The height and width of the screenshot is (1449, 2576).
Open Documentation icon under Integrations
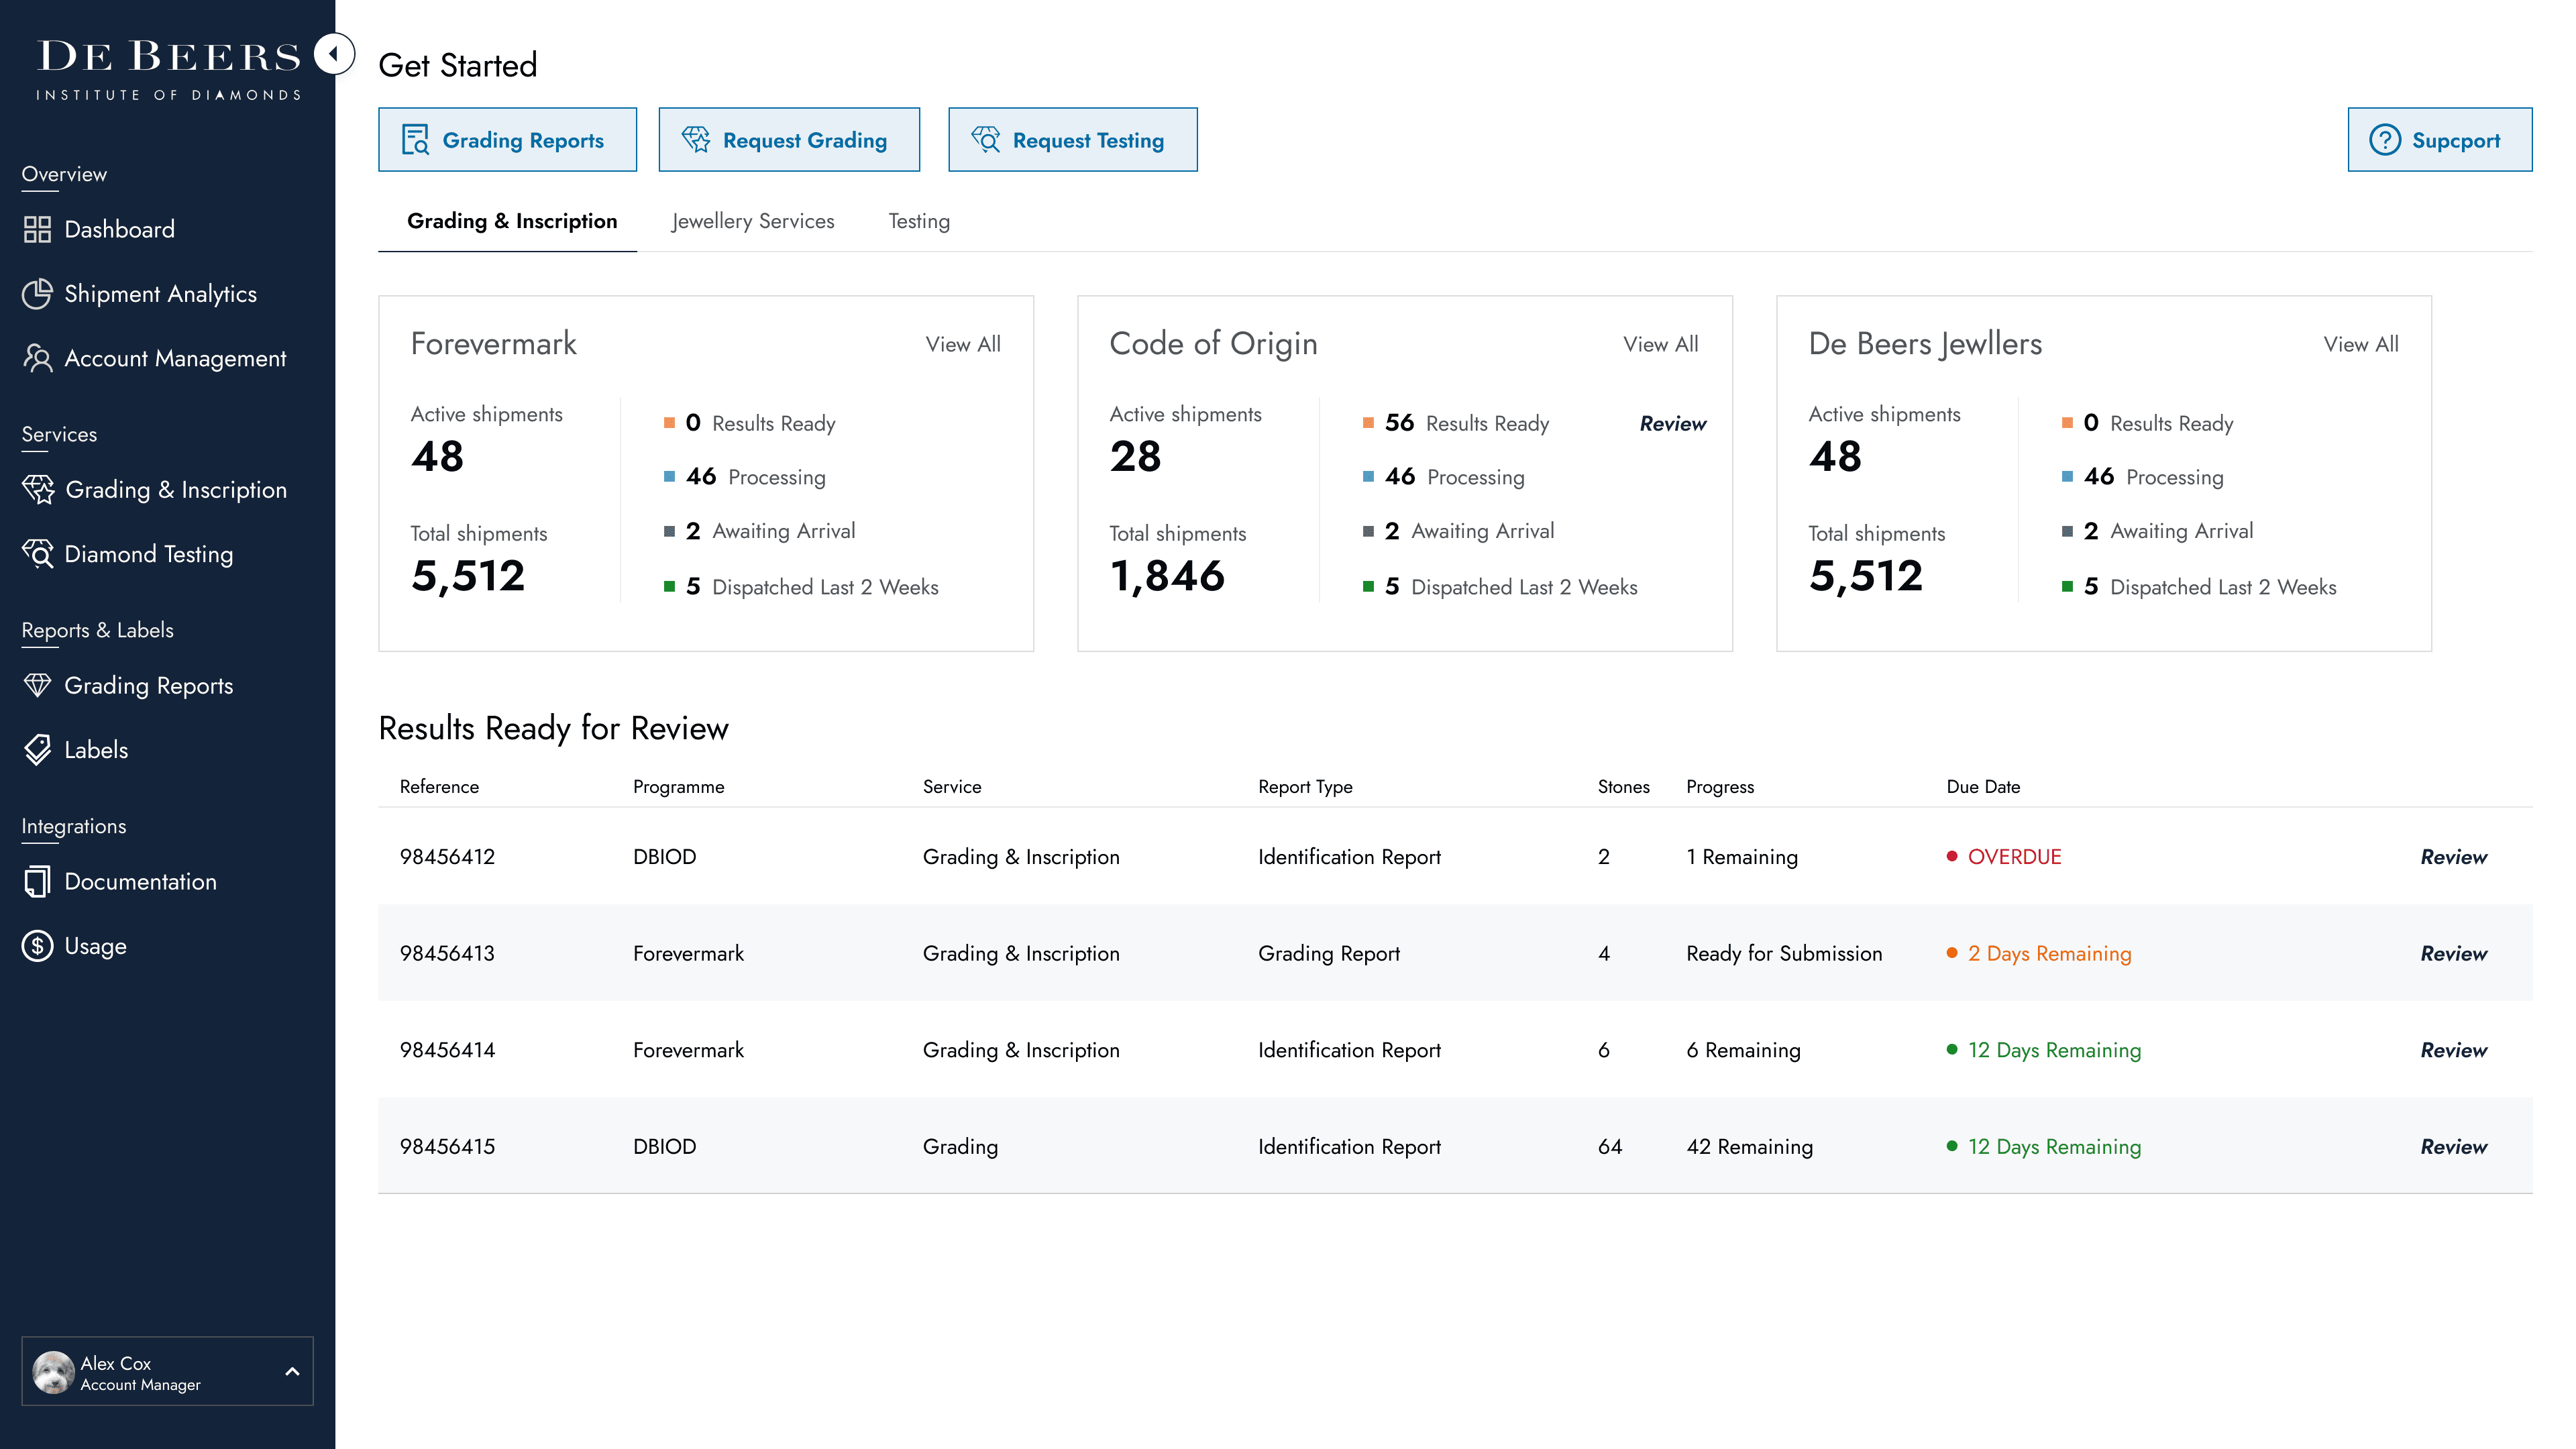point(37,882)
